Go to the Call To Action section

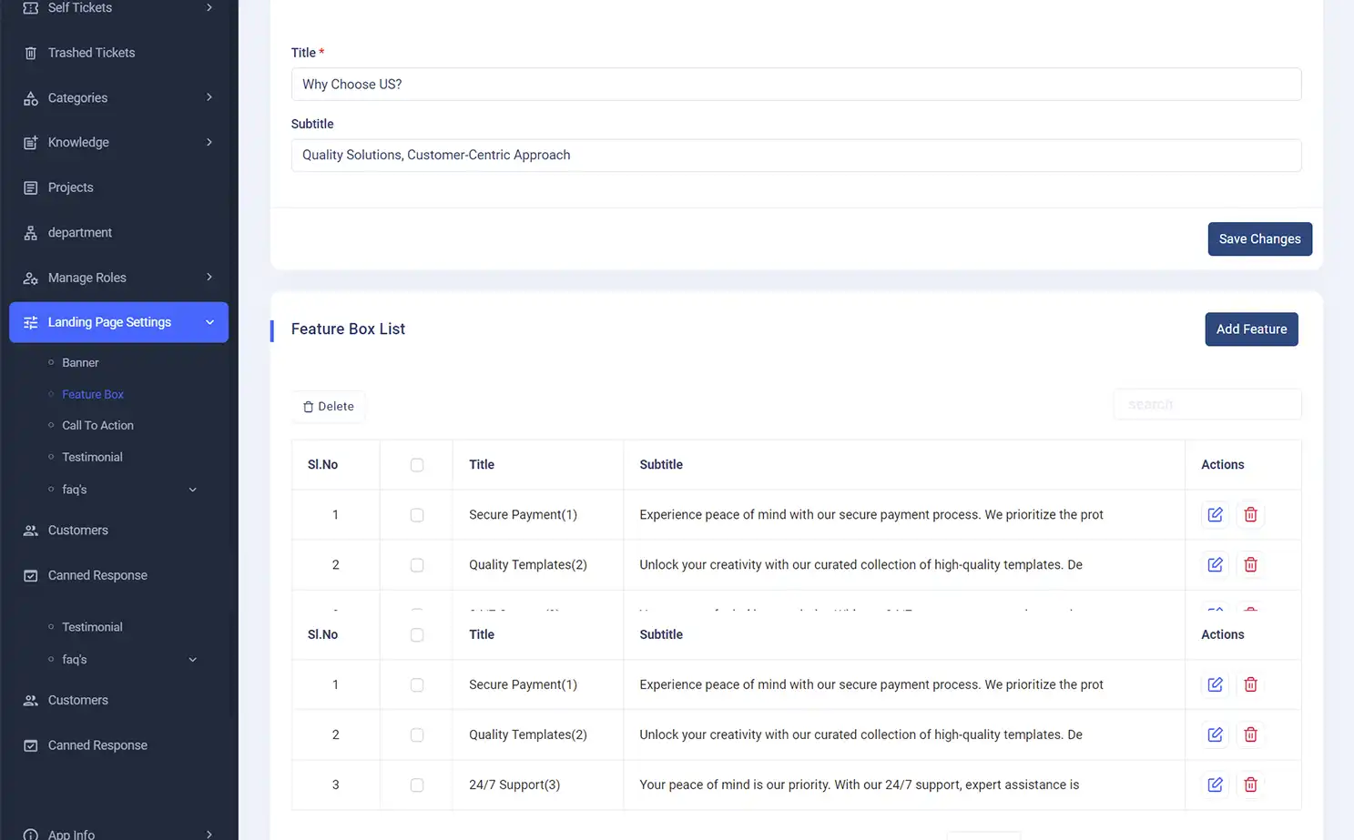(97, 425)
